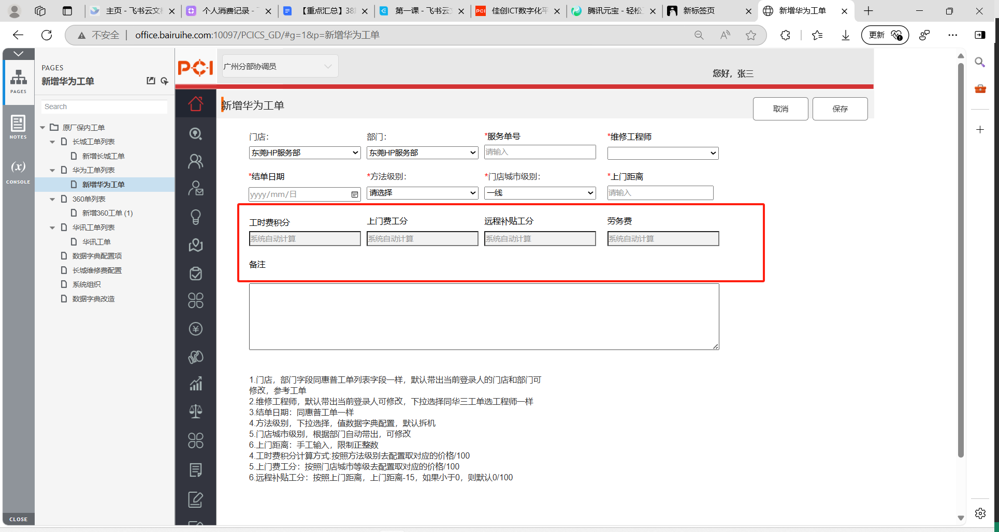Open the two-users icon in the dark sidebar
Viewport: 999px width, 532px height.
(196, 161)
